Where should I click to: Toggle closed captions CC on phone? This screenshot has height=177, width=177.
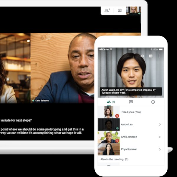coord(151,56)
